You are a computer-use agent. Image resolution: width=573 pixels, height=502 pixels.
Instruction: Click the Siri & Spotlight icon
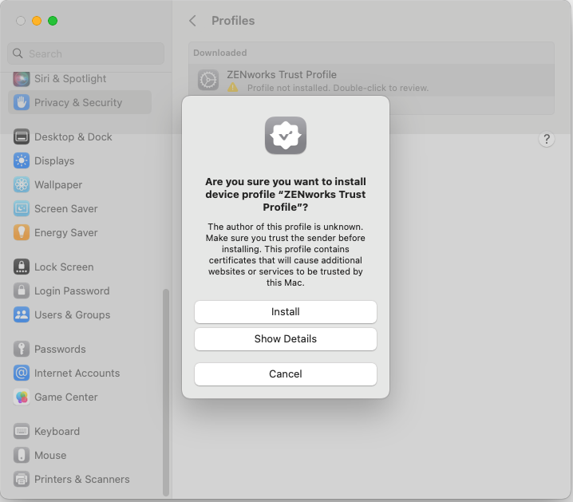[x=22, y=78]
